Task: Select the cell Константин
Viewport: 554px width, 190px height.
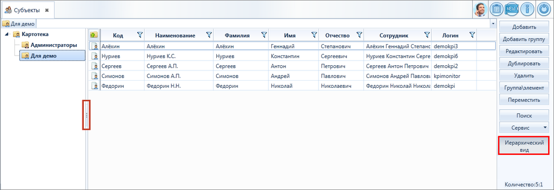Action: tap(293, 56)
